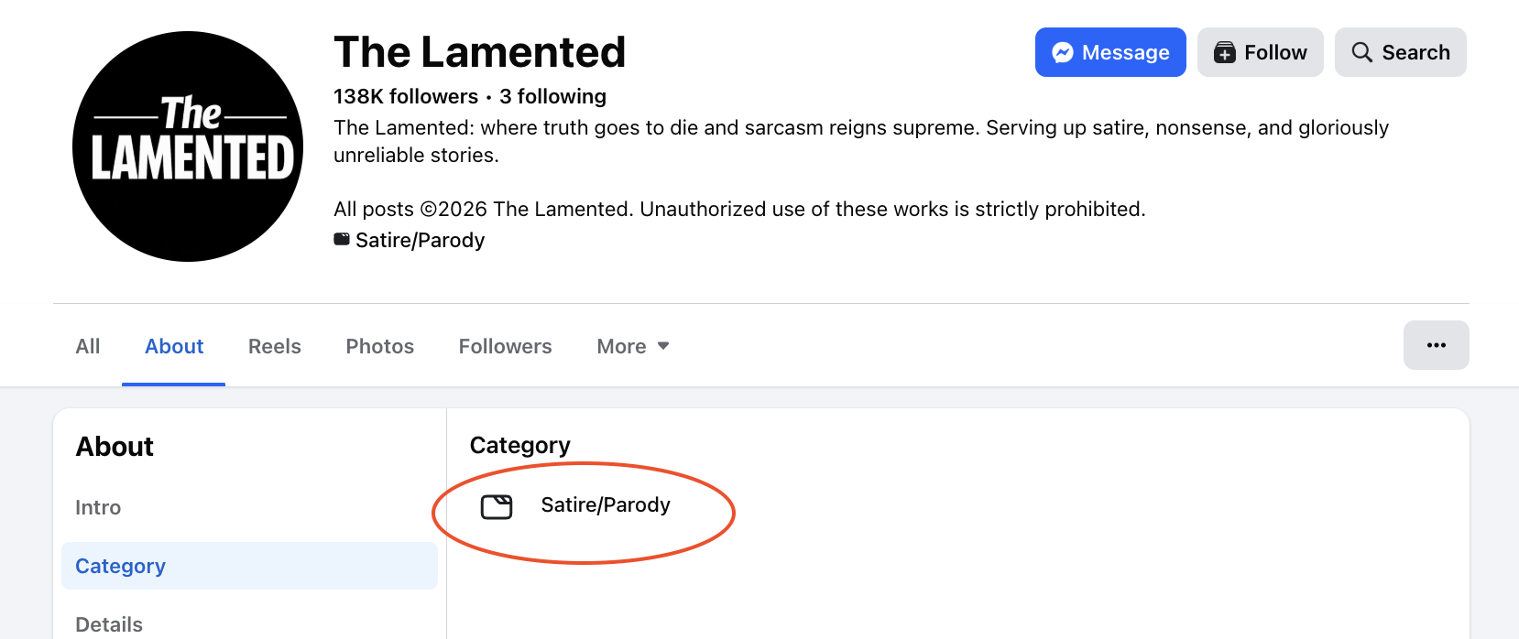Switch to the All tab
This screenshot has height=639, width=1519.
pos(88,346)
